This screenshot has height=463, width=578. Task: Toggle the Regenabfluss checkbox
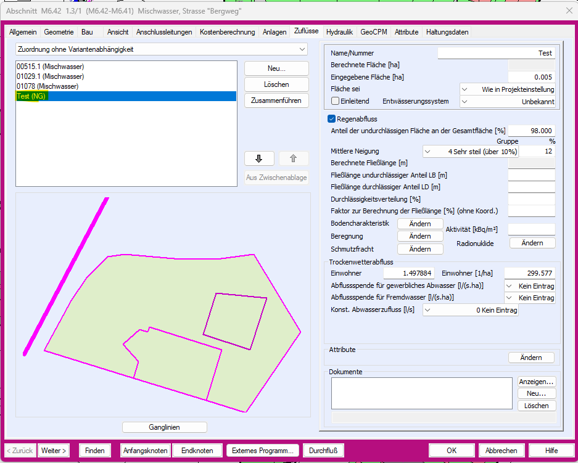[332, 119]
